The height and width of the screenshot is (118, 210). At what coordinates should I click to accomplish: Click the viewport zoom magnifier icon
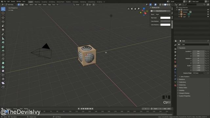tap(138, 9)
